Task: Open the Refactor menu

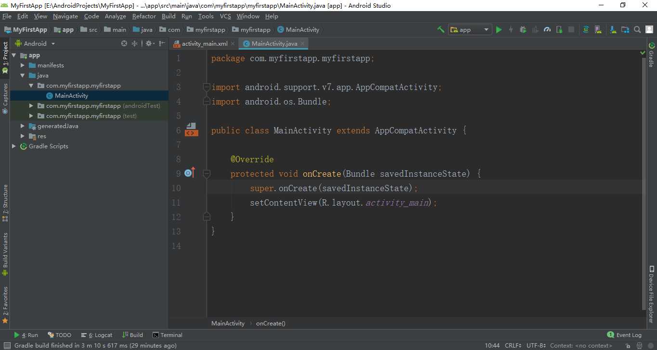Action: coord(144,16)
